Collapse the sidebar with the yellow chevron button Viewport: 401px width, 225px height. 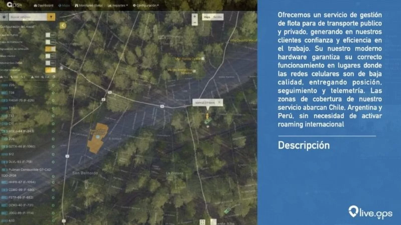[63, 25]
